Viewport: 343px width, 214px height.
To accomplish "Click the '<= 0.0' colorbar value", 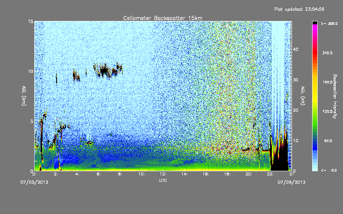I will click(x=329, y=170).
